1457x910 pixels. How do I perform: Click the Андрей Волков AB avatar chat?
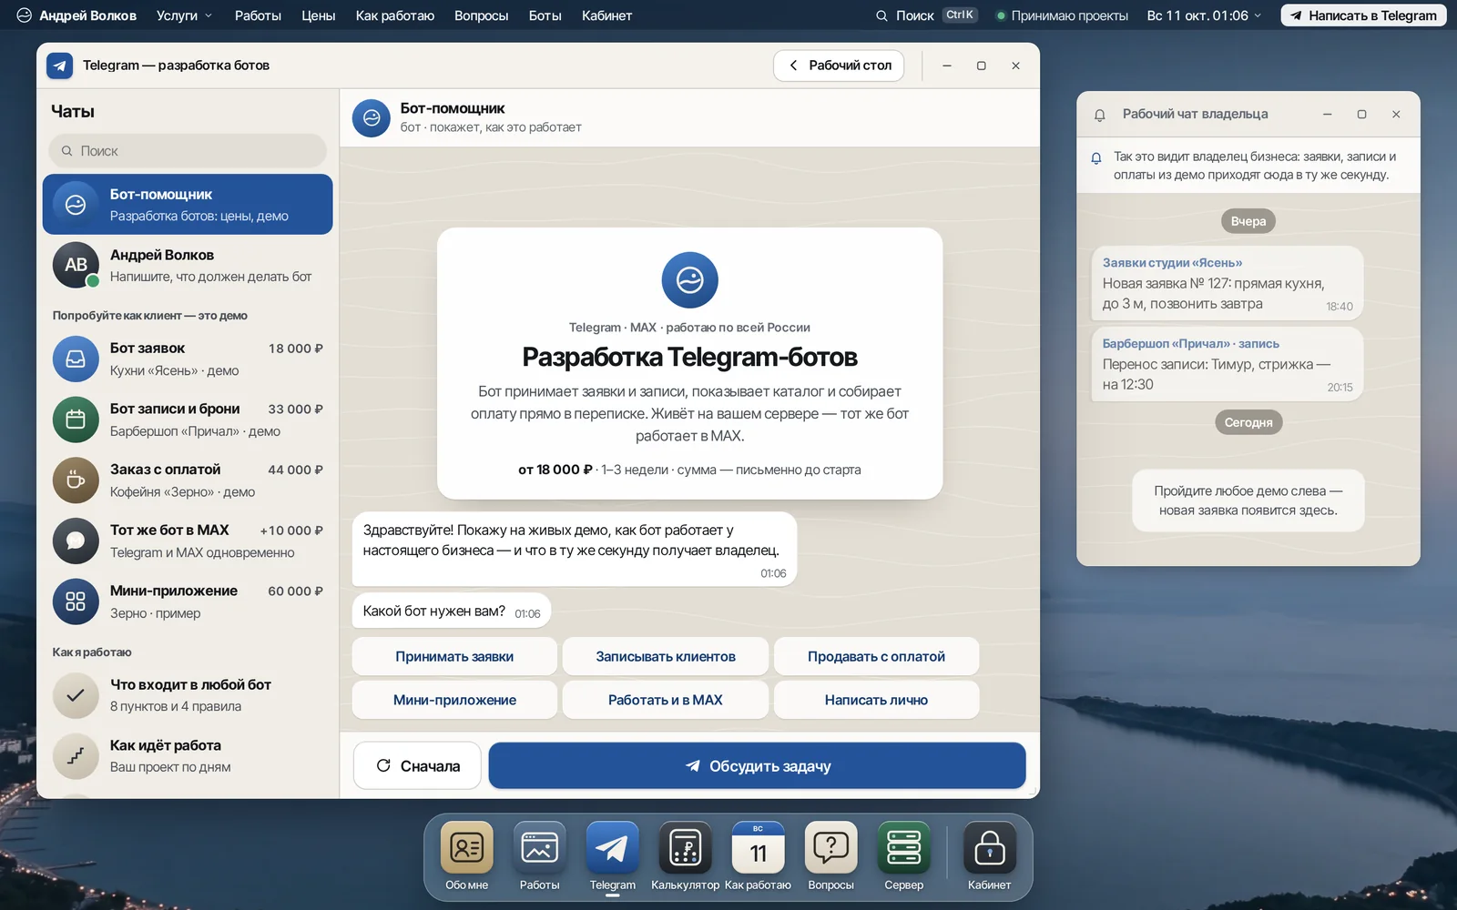pos(188,265)
